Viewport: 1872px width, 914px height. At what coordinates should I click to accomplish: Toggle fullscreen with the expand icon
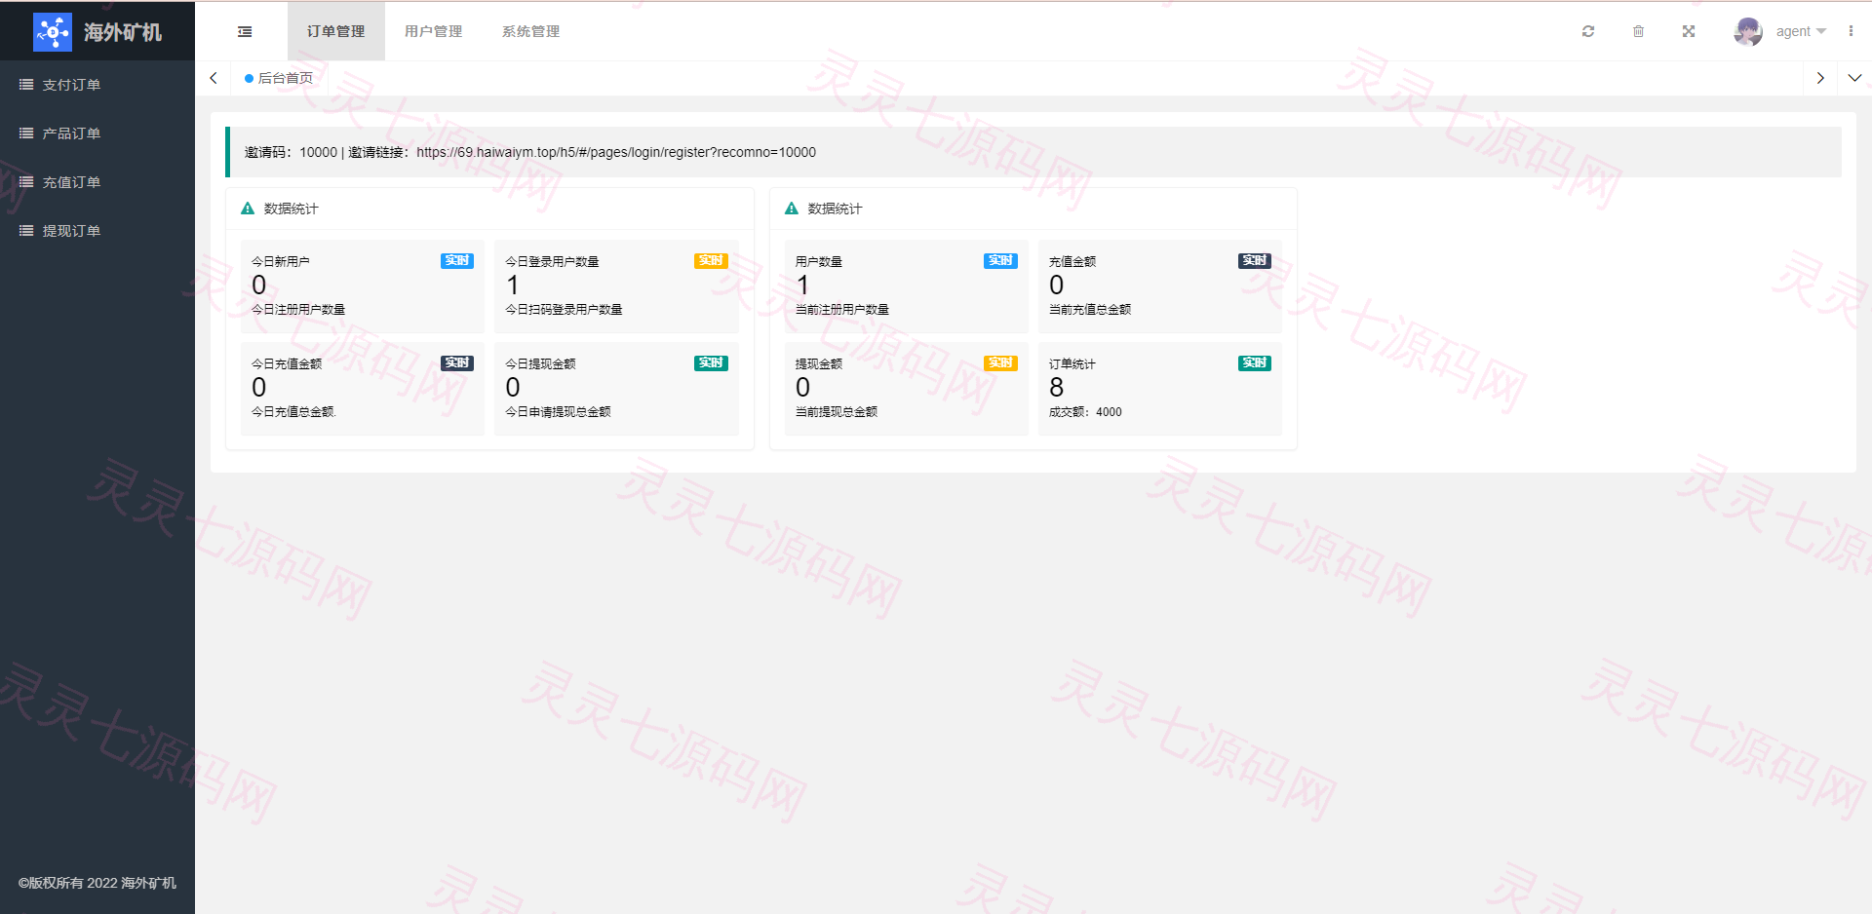tap(1689, 31)
